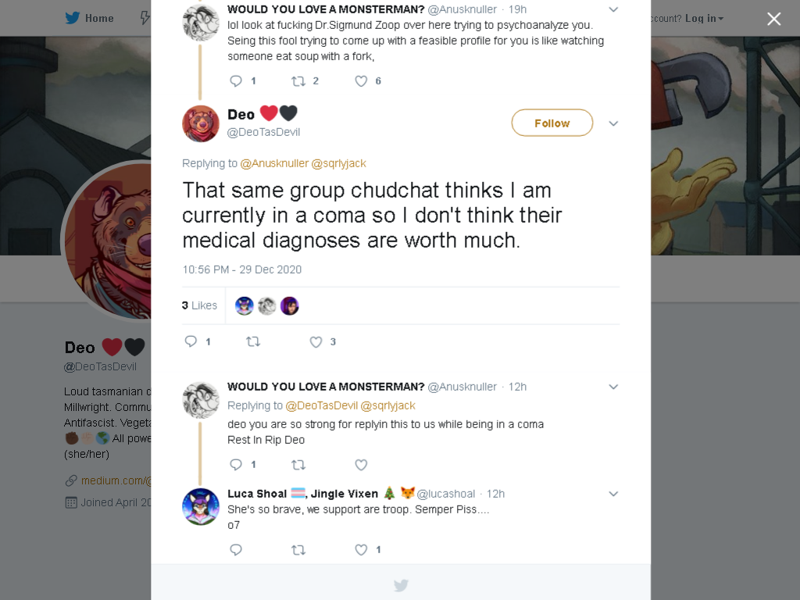
Task: View the 3 Likes list
Action: click(x=199, y=305)
